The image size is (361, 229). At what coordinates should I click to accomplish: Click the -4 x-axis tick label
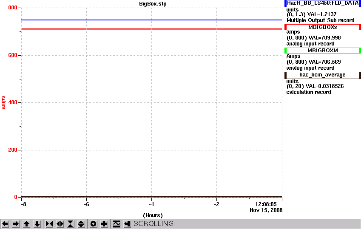point(151,204)
